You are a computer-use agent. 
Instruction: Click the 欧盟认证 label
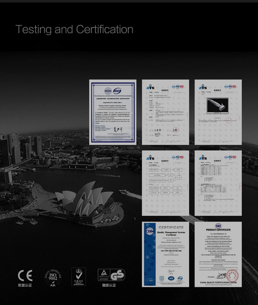pos(25,285)
